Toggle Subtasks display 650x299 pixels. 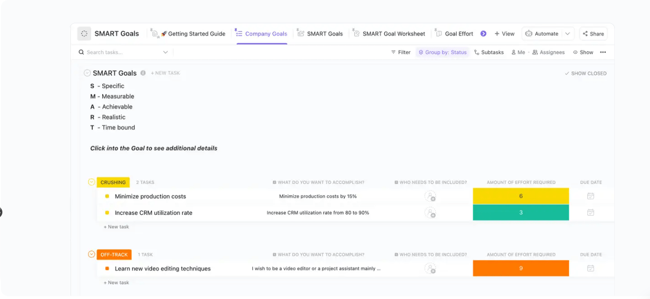tap(489, 52)
